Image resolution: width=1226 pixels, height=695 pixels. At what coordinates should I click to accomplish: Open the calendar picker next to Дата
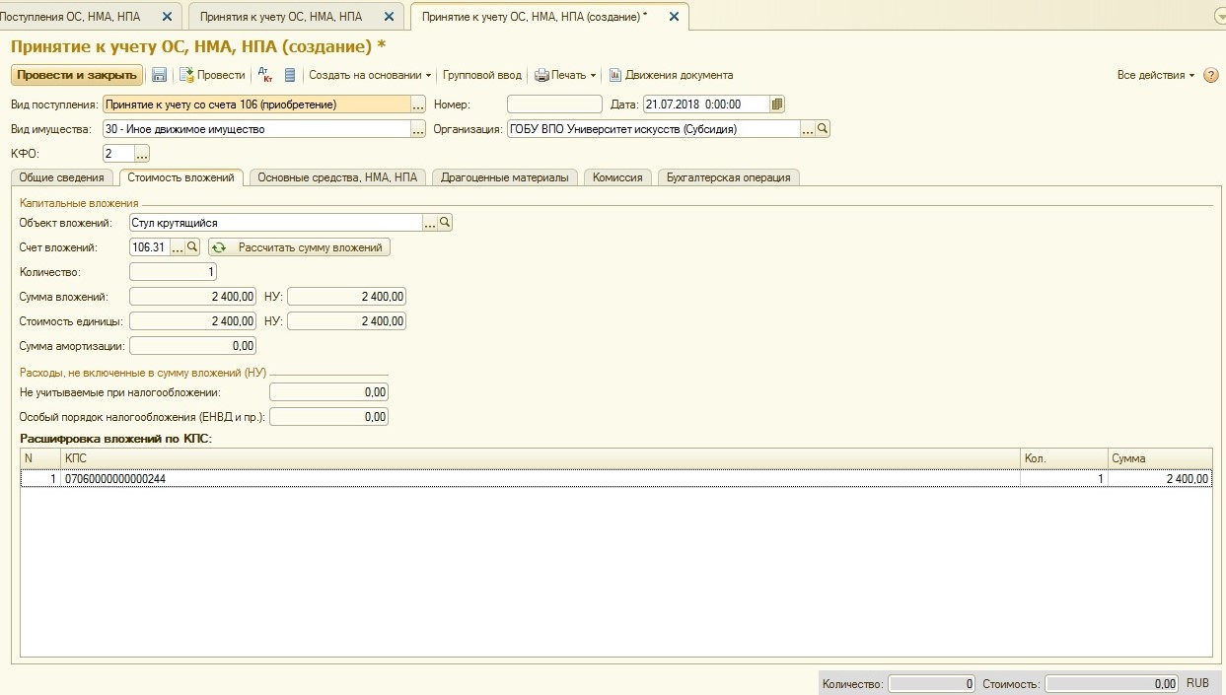click(777, 104)
